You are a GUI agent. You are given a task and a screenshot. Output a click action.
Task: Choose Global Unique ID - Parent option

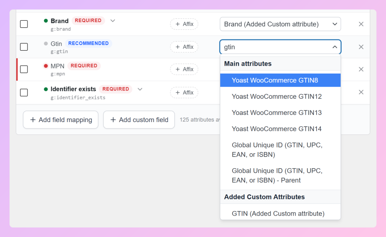click(x=280, y=175)
